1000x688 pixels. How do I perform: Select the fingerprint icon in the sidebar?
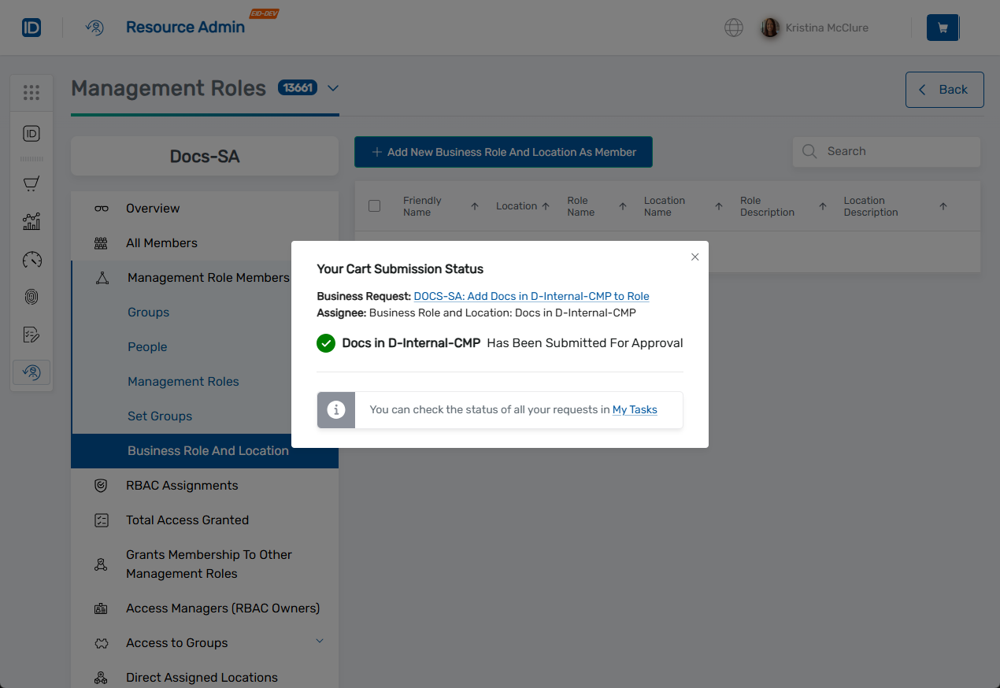click(31, 297)
